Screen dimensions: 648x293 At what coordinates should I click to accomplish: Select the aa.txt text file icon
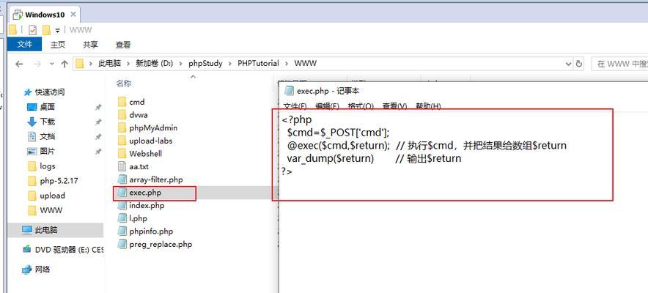(x=122, y=166)
